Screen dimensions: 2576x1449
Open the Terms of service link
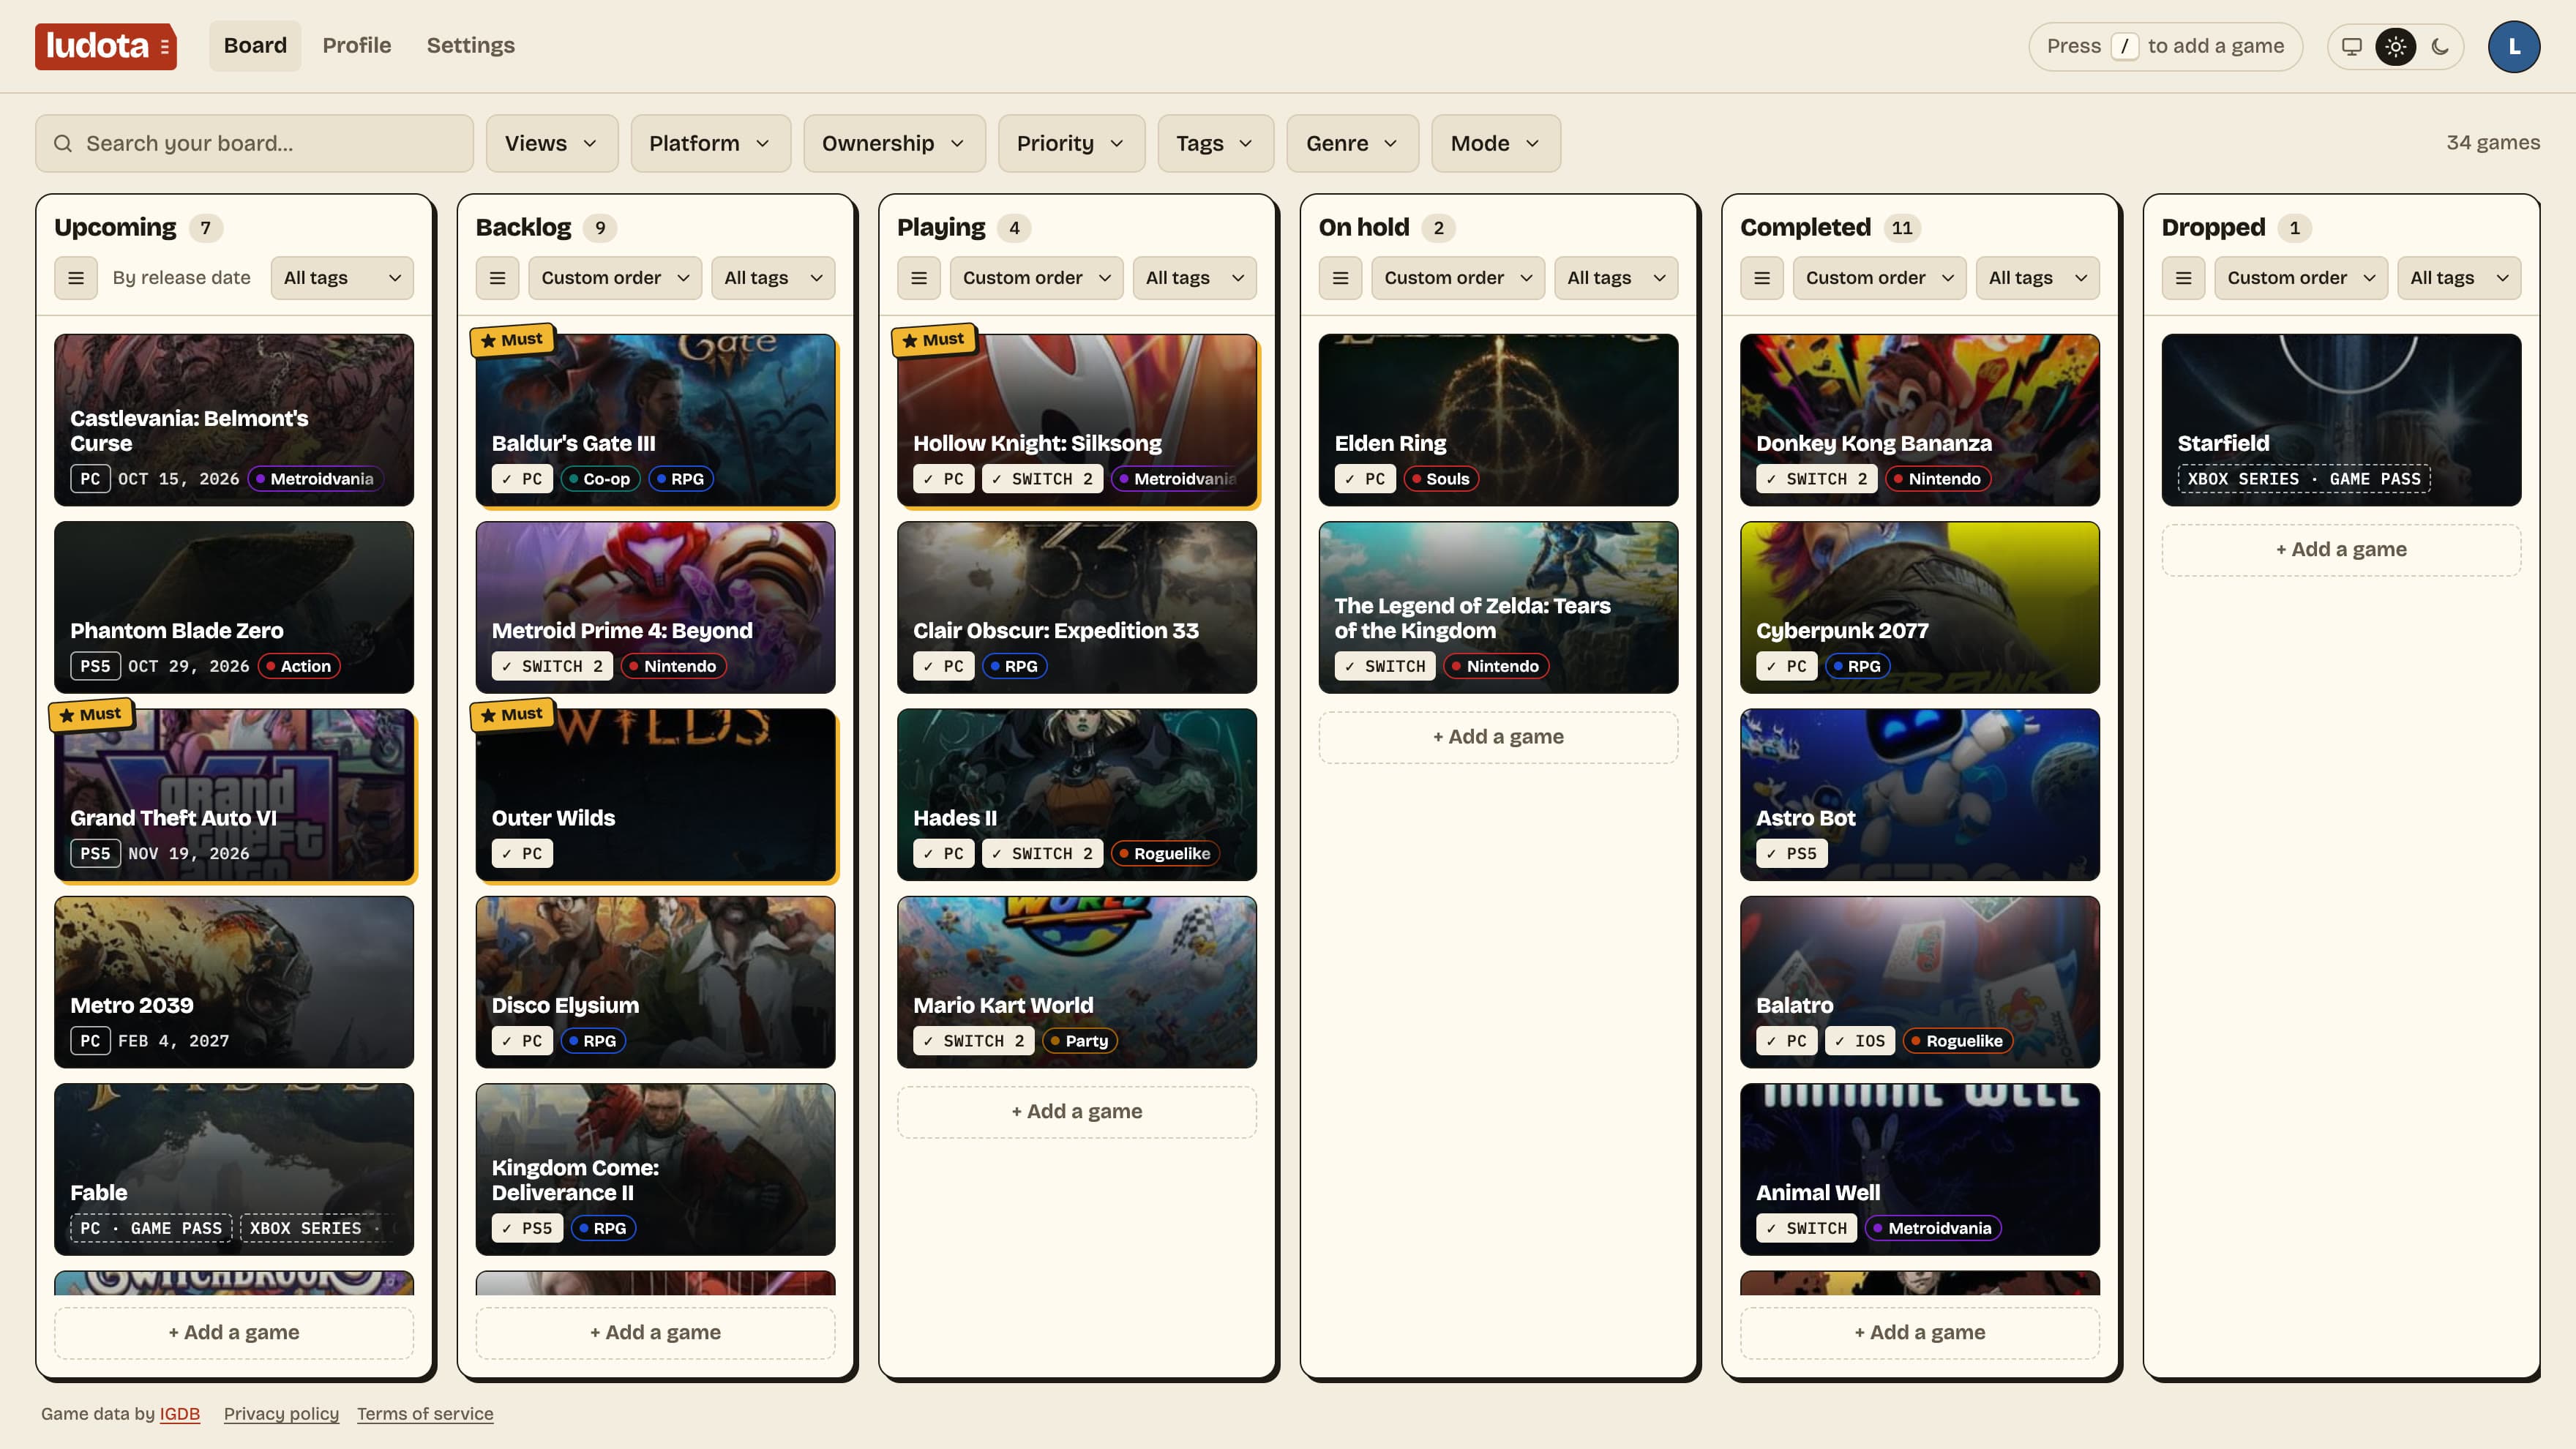coord(425,1414)
